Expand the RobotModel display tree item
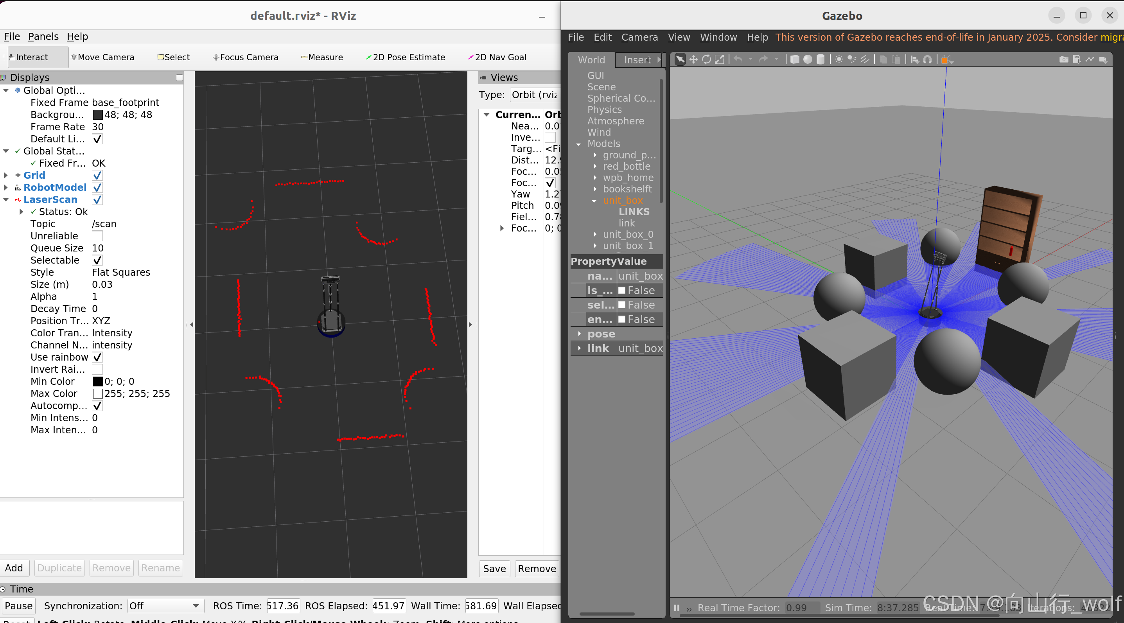 pyautogui.click(x=6, y=188)
